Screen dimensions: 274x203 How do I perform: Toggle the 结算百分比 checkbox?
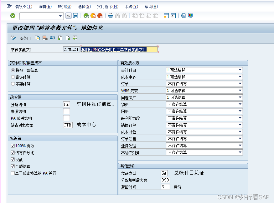(x=13, y=153)
